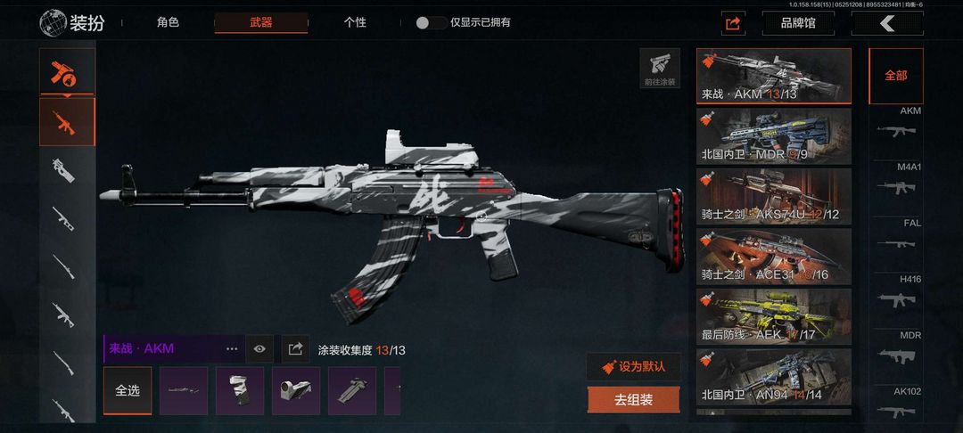Viewport: 963px width, 433px height.
Task: Open the three-dot menu next to 来战·AKM
Action: pos(232,349)
